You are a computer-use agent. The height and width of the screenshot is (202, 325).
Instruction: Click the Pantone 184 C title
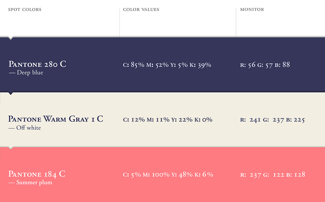point(37,174)
